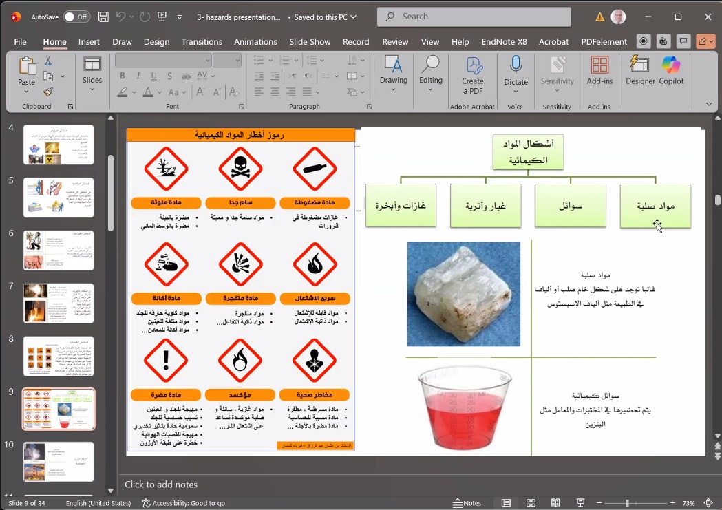722x510 pixels.
Task: Switch to Slide Sorter view in status bar
Action: pos(531,503)
